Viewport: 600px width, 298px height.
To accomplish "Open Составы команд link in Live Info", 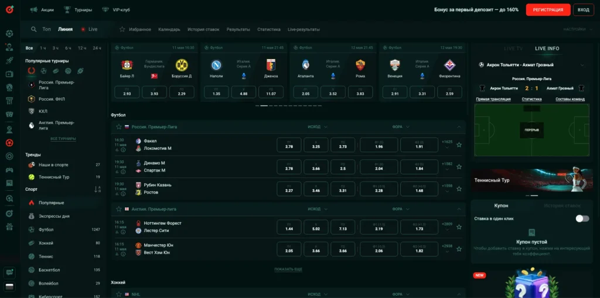I will (570, 99).
